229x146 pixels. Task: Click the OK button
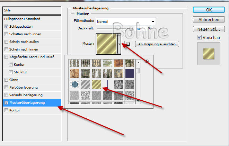pos(209,10)
